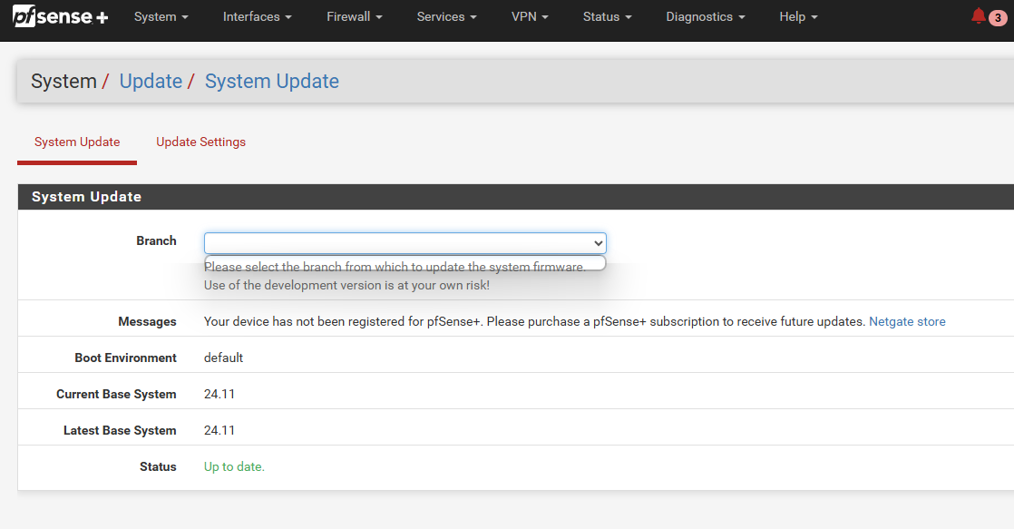Click the notification count badge 3
The image size is (1014, 529).
point(998,18)
